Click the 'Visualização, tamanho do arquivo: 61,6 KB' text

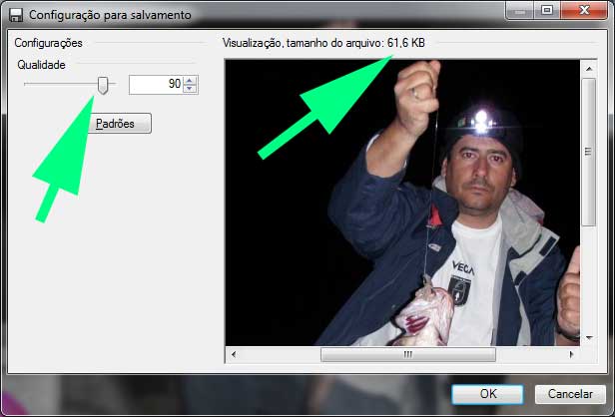[323, 43]
